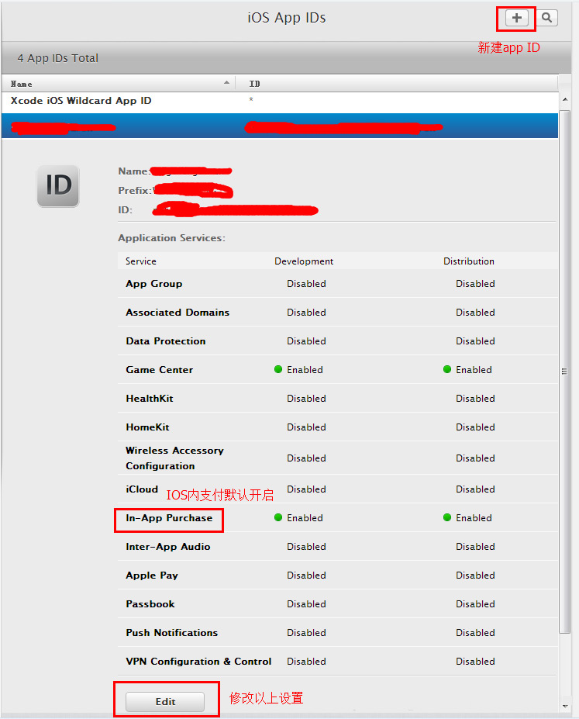
Task: Click the Passbook service label
Action: pyautogui.click(x=150, y=604)
